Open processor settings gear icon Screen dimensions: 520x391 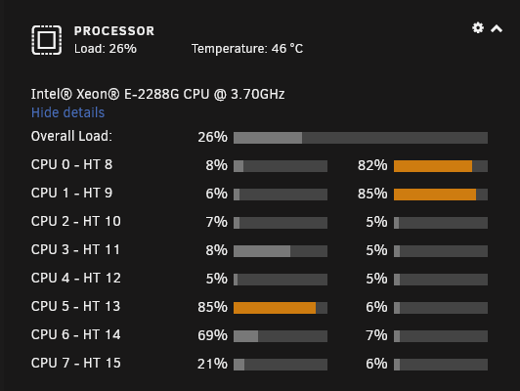[x=478, y=27]
